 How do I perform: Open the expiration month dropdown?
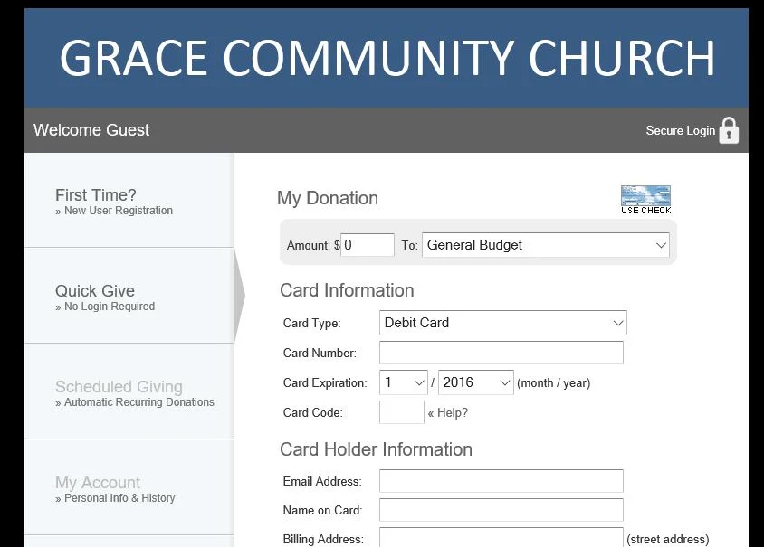(x=404, y=382)
